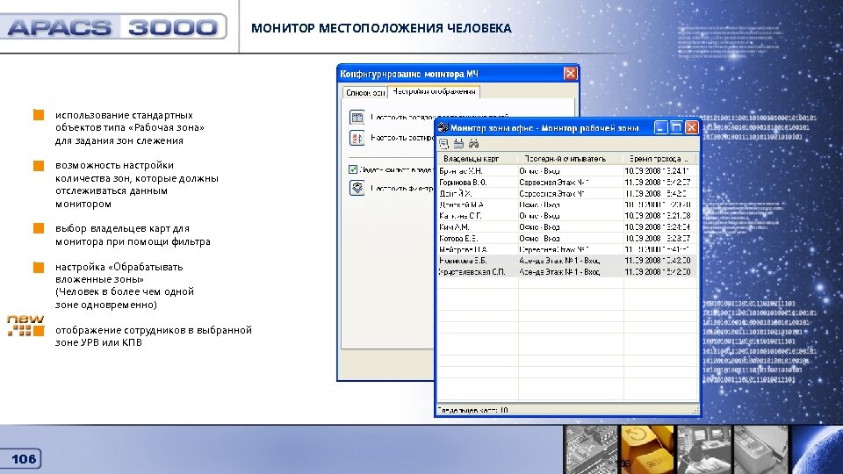Image resolution: width=843 pixels, height=474 pixels.
Task: Switch to the 'Список зон' tab
Action: click(365, 92)
